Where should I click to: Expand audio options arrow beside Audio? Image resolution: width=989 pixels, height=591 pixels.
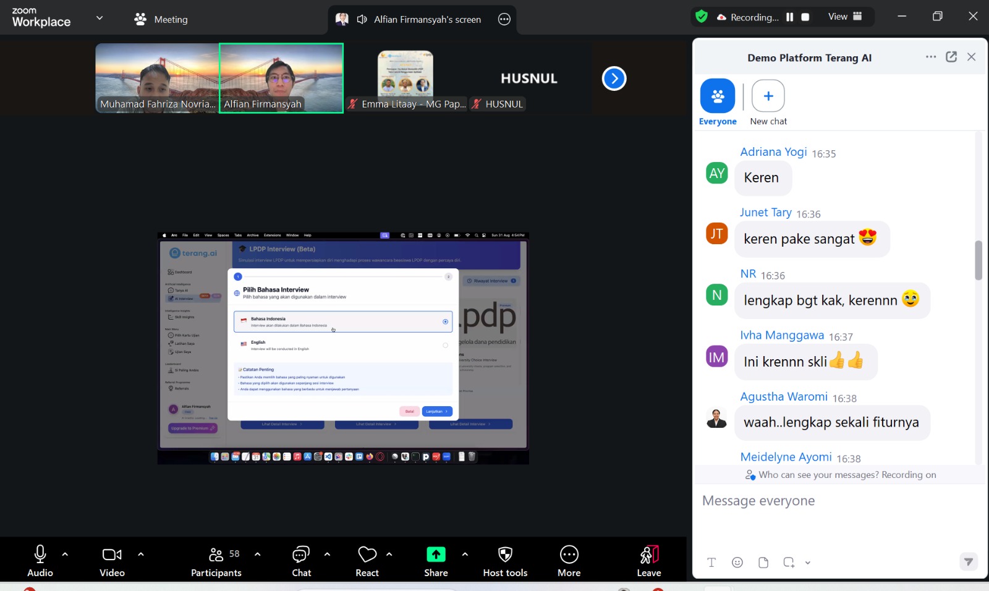click(x=66, y=555)
